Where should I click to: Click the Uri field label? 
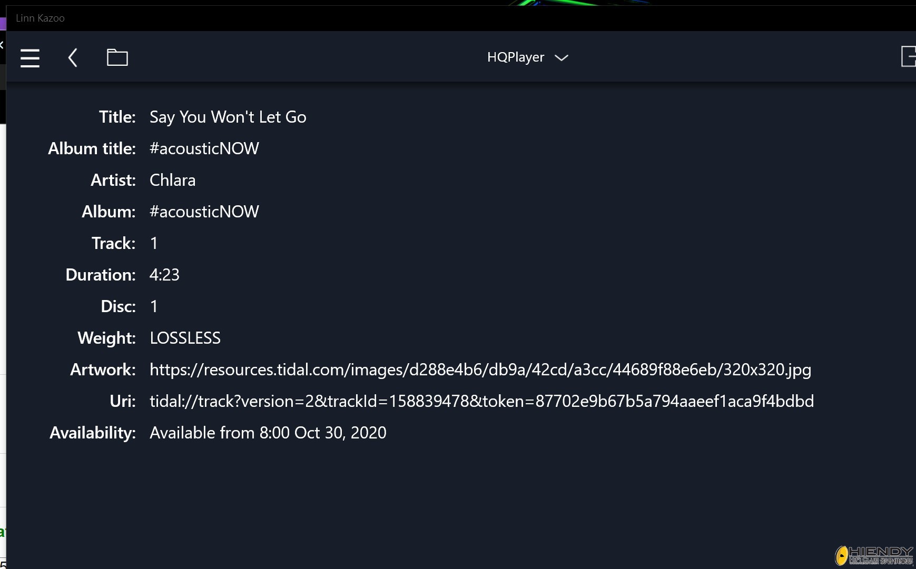point(122,401)
